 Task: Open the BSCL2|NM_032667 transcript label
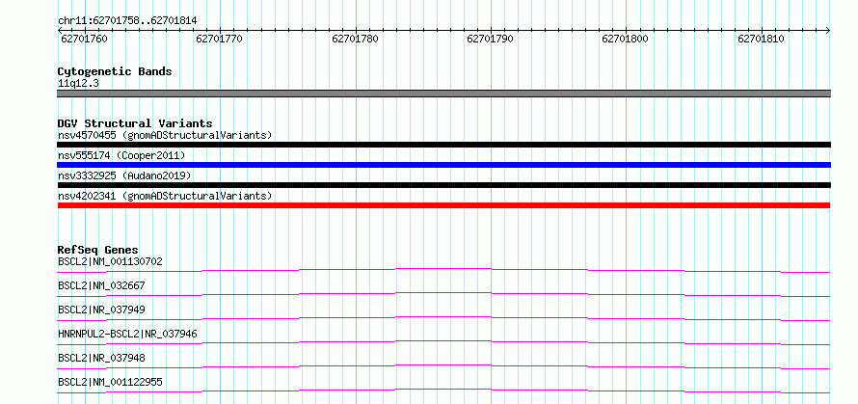click(x=101, y=285)
